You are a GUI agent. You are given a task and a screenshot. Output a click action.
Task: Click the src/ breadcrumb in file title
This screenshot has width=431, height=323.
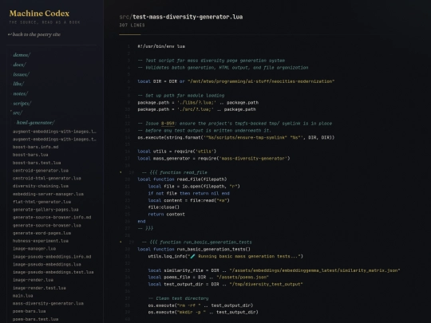pyautogui.click(x=125, y=17)
